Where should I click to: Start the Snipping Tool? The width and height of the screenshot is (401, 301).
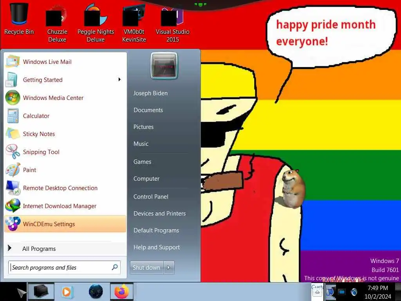coord(65,152)
